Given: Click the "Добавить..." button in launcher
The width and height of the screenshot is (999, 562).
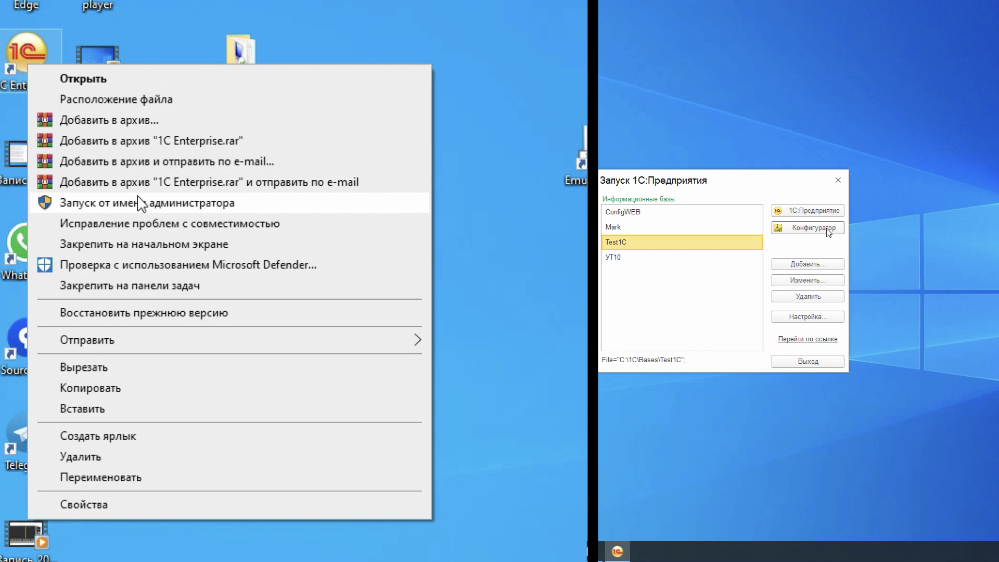Looking at the screenshot, I should click(808, 264).
